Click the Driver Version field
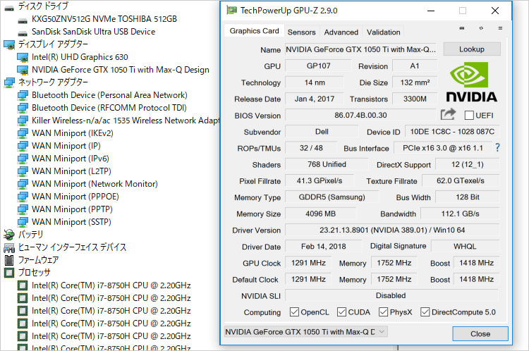 392,230
